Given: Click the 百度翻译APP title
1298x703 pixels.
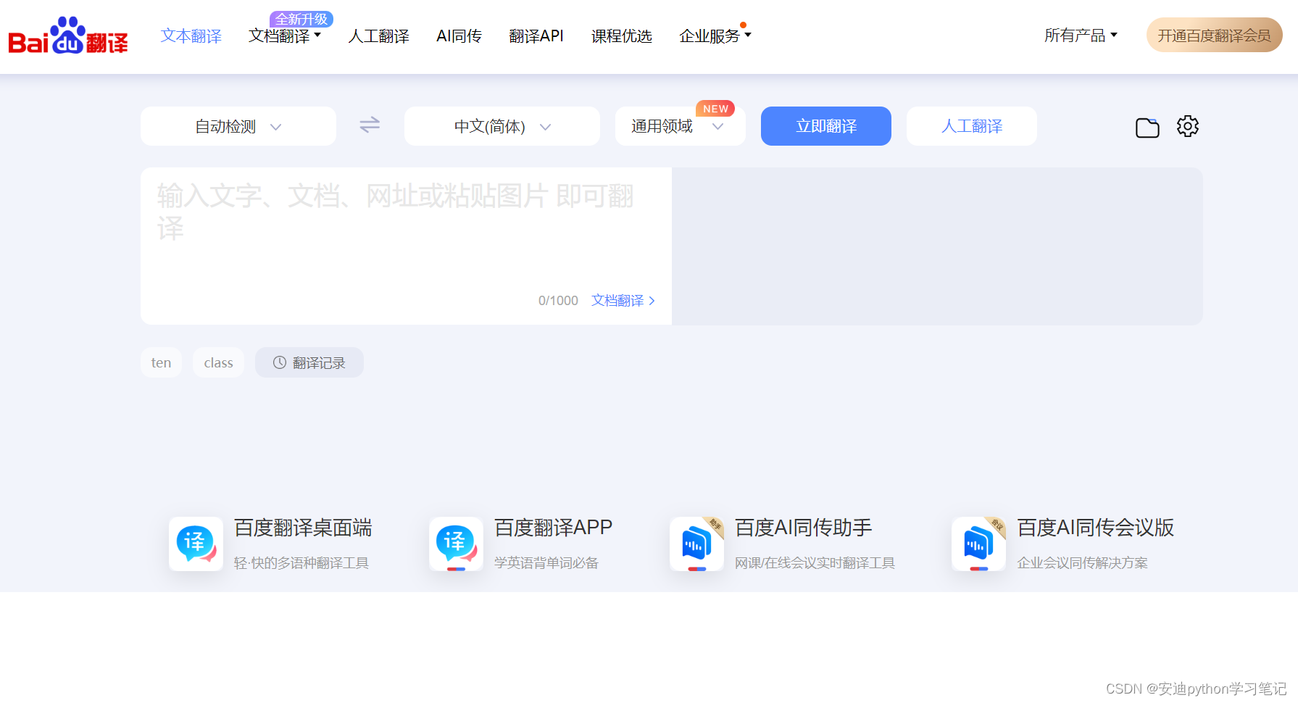Looking at the screenshot, I should (x=554, y=528).
